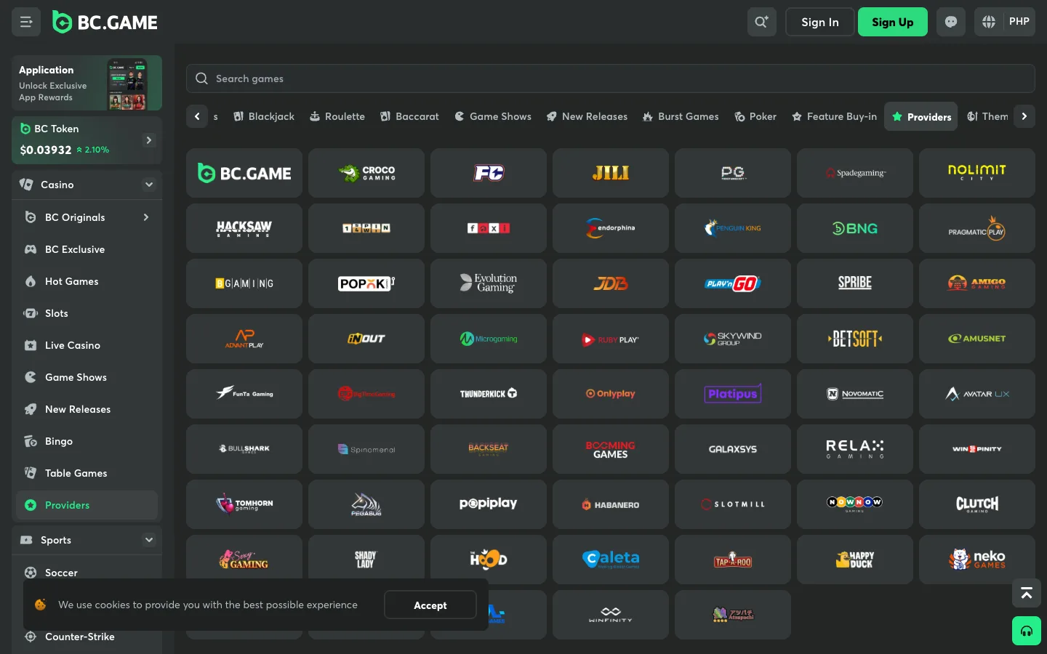Expand the BC Token price arrow
The width and height of the screenshot is (1047, 654).
point(149,140)
